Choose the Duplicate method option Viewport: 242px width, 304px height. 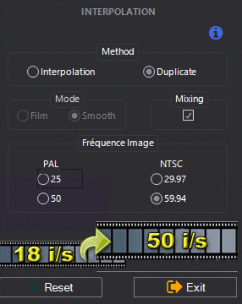[149, 72]
